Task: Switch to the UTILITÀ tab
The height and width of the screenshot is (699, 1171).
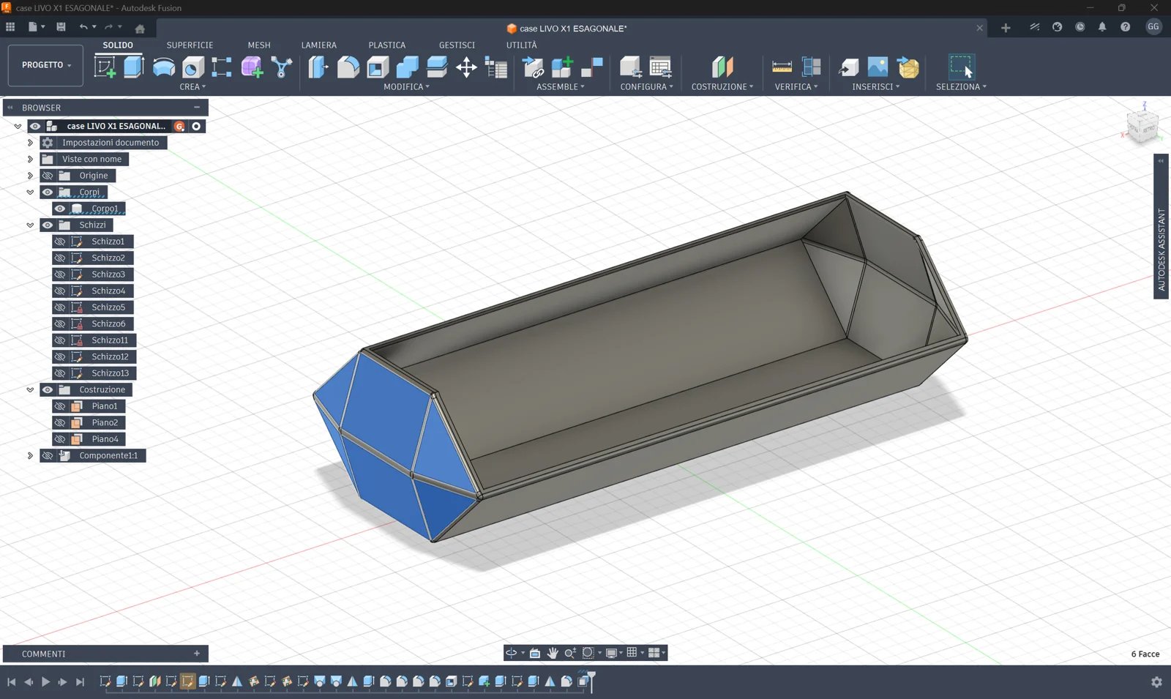Action: click(x=522, y=45)
